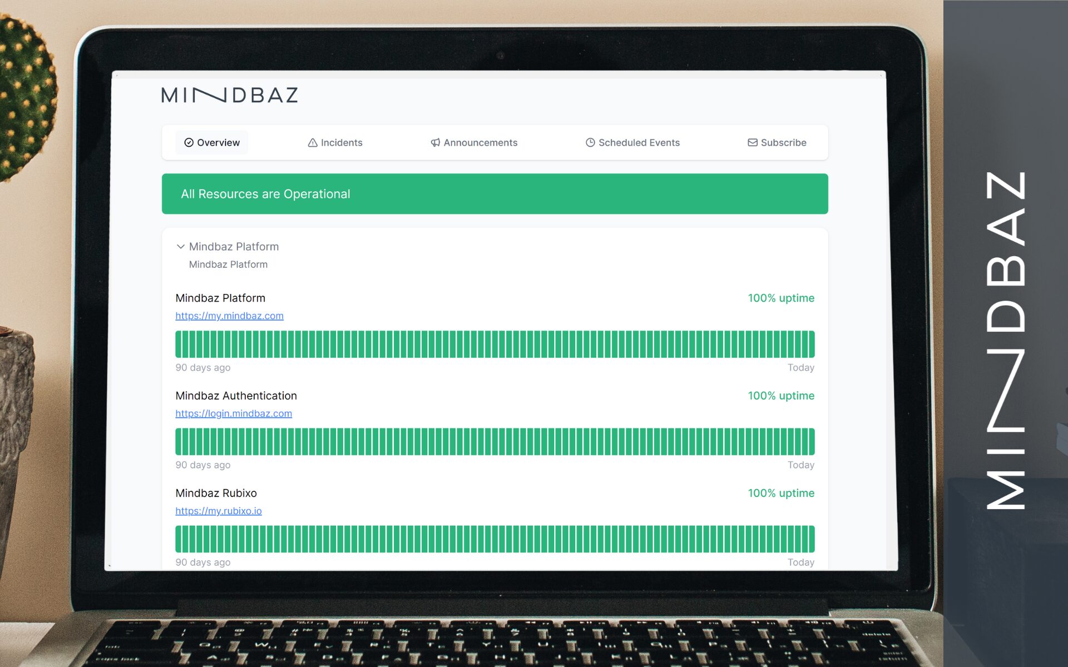Screen dimensions: 1068x667
Task: Collapse the Mindbaz Platform group chevron
Action: tap(181, 247)
